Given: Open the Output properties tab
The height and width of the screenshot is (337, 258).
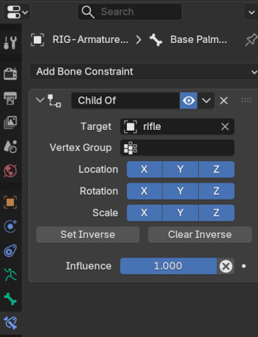Looking at the screenshot, I should click(x=10, y=98).
